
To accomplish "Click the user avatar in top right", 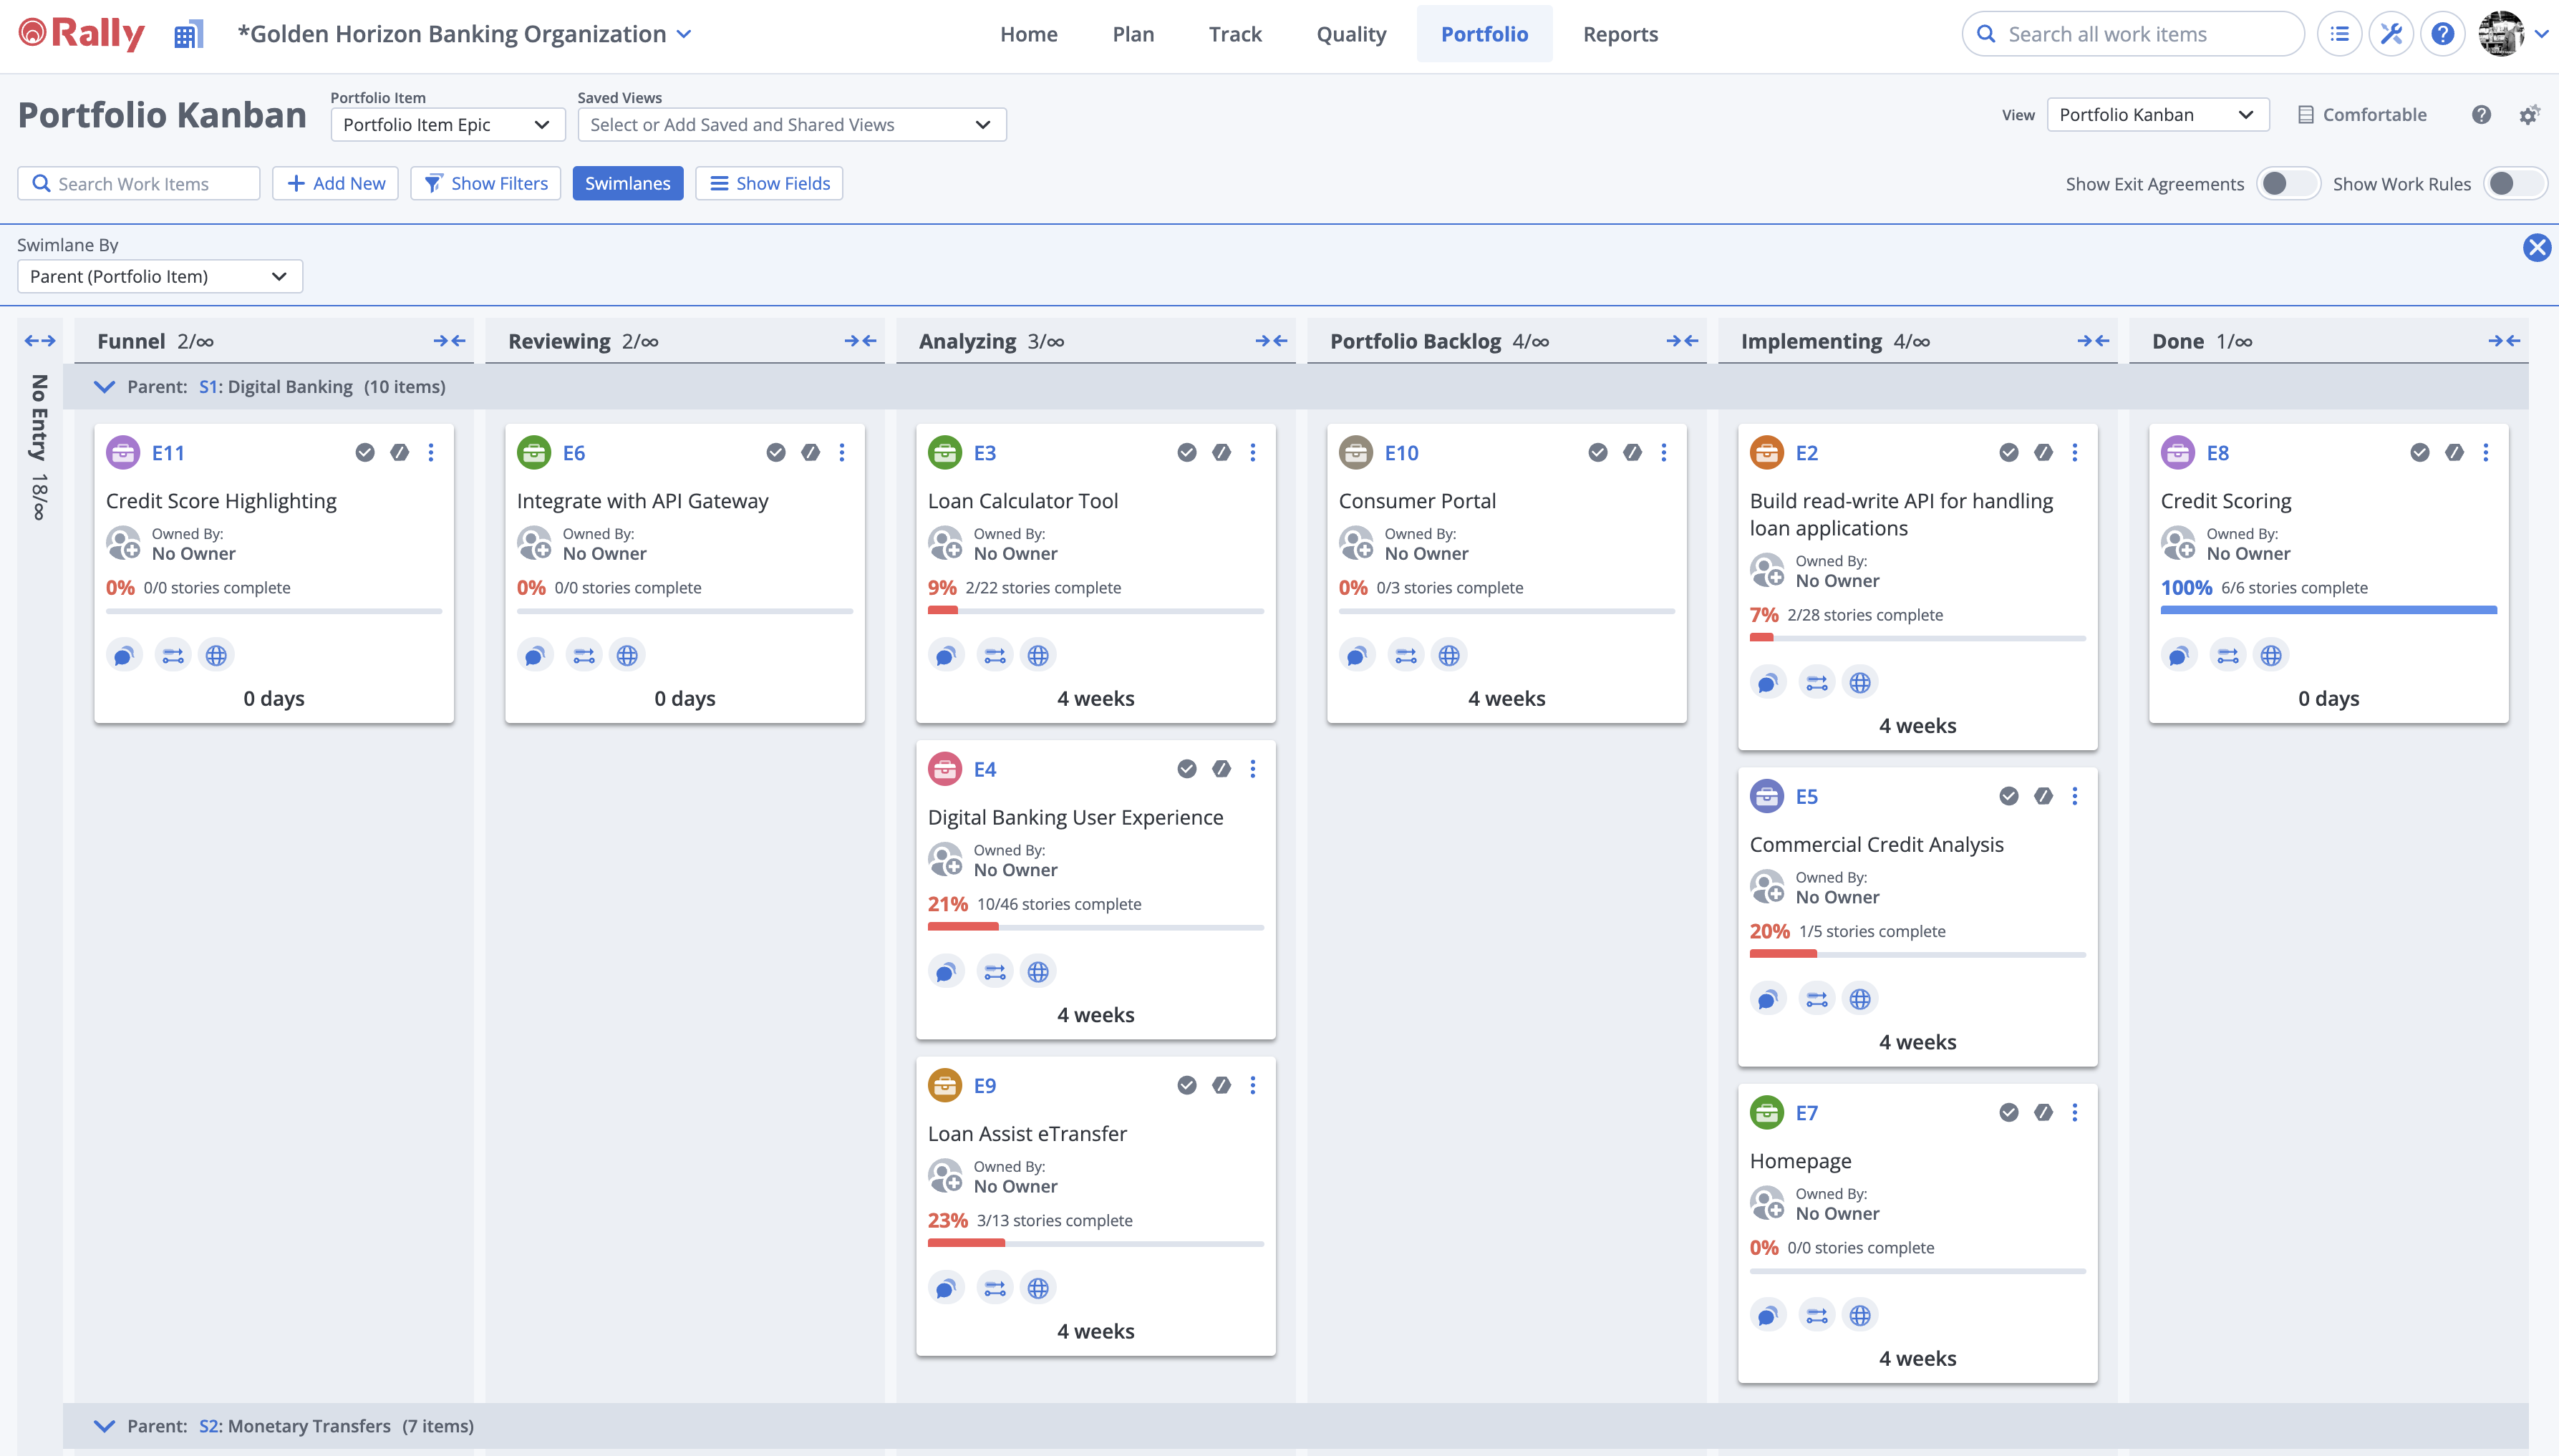I will (2501, 34).
